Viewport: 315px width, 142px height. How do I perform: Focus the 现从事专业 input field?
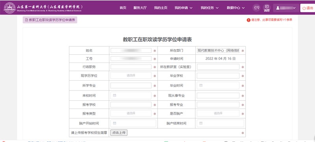coord(218,96)
